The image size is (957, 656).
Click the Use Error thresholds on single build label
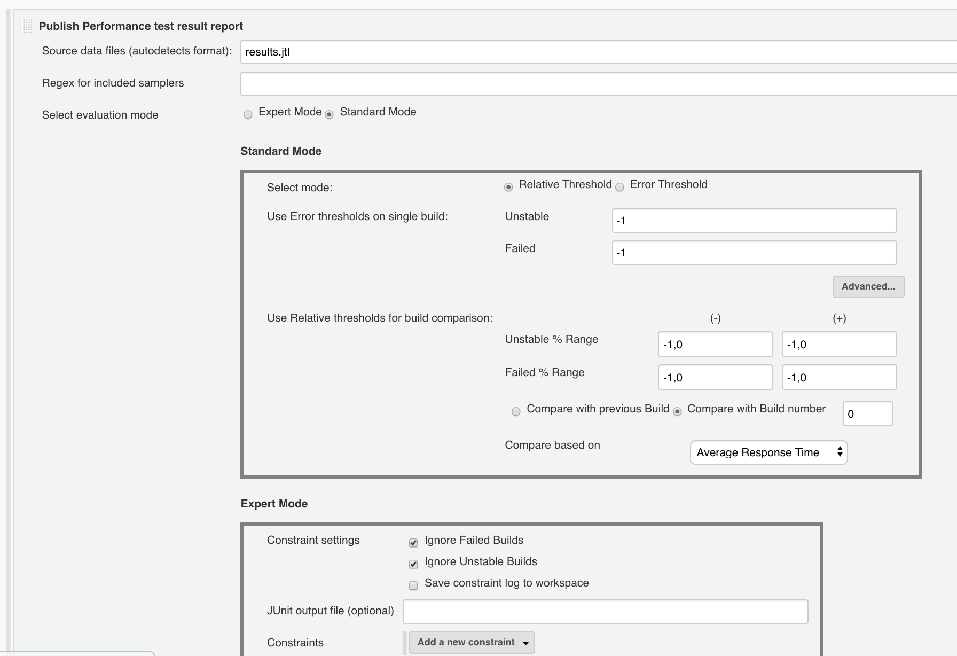[x=357, y=216]
